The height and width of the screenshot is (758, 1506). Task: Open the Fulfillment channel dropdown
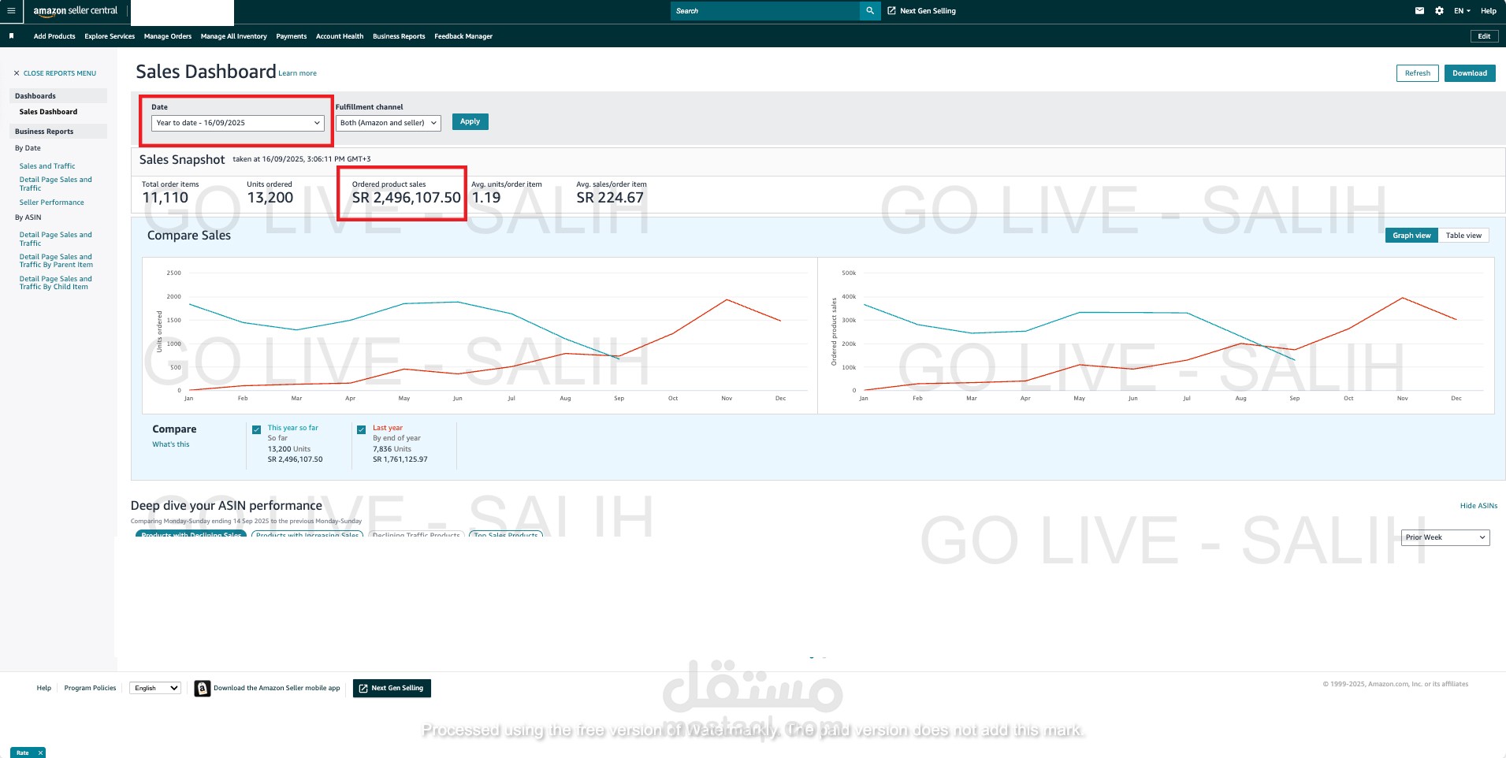pos(388,123)
